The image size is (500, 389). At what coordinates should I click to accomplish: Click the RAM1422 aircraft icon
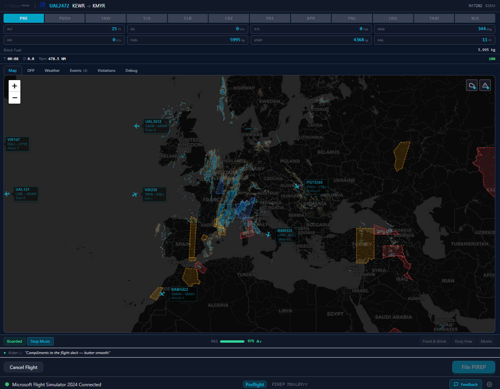coord(162,294)
